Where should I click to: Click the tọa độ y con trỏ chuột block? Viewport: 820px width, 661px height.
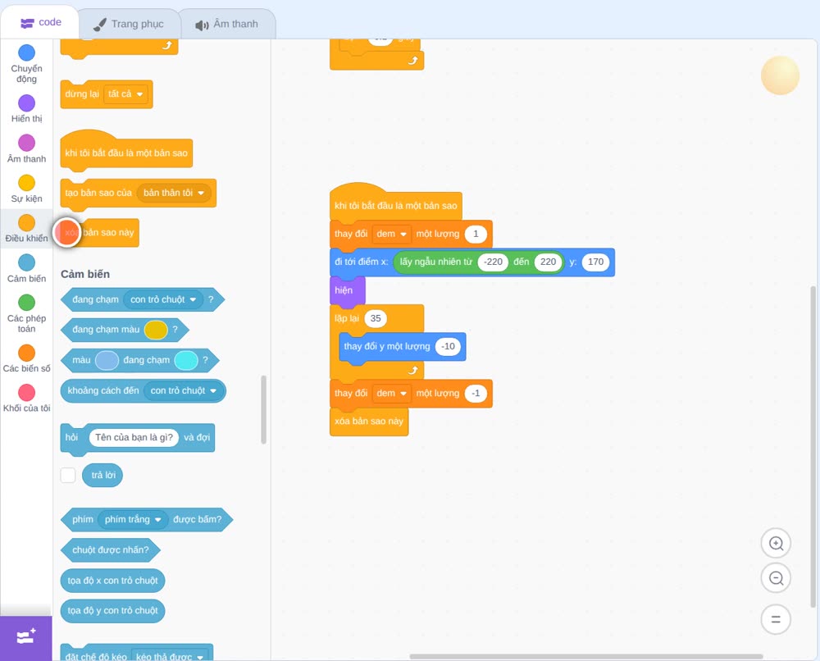112,610
